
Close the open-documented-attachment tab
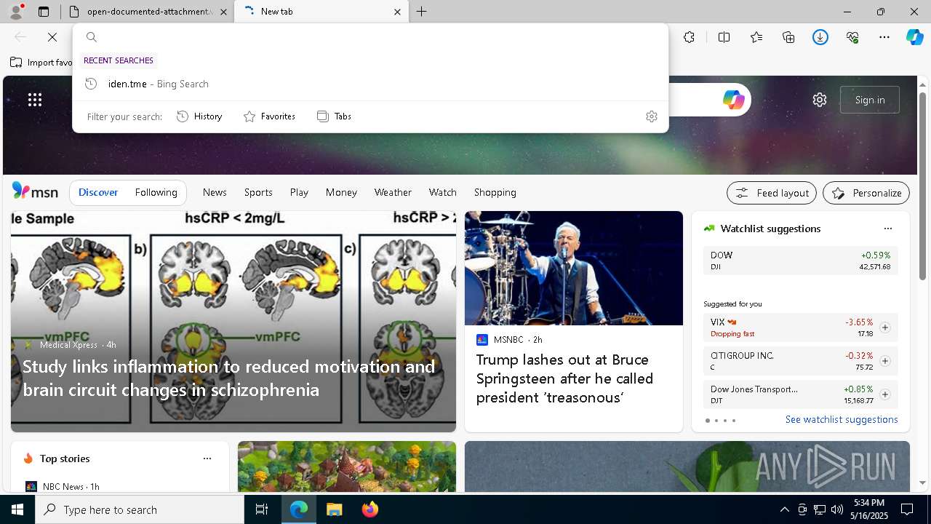click(x=223, y=12)
